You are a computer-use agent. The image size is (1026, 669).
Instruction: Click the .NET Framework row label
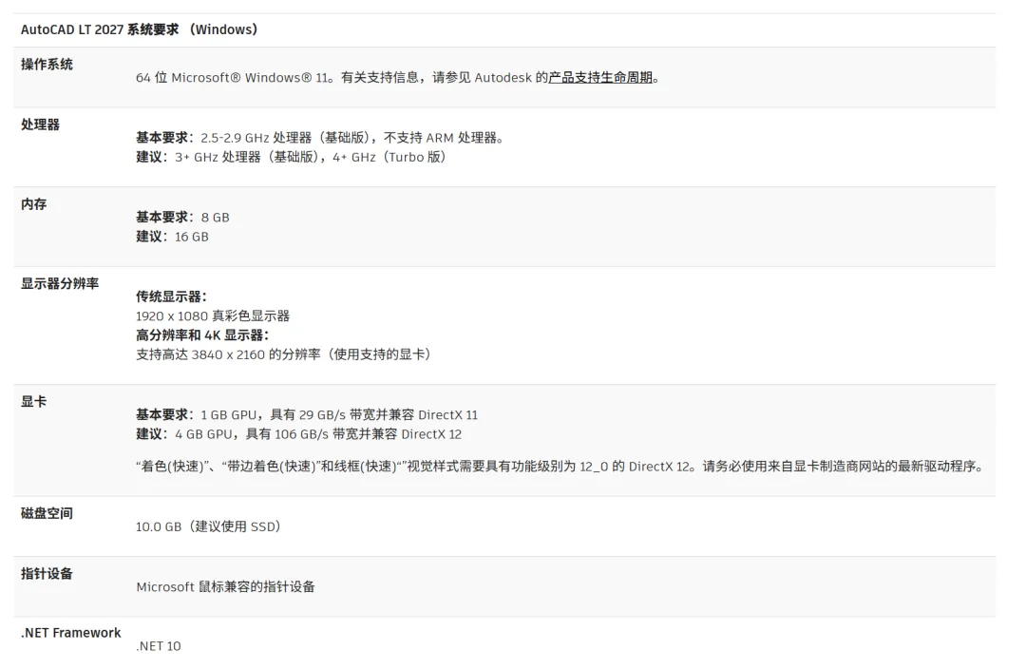pos(70,633)
